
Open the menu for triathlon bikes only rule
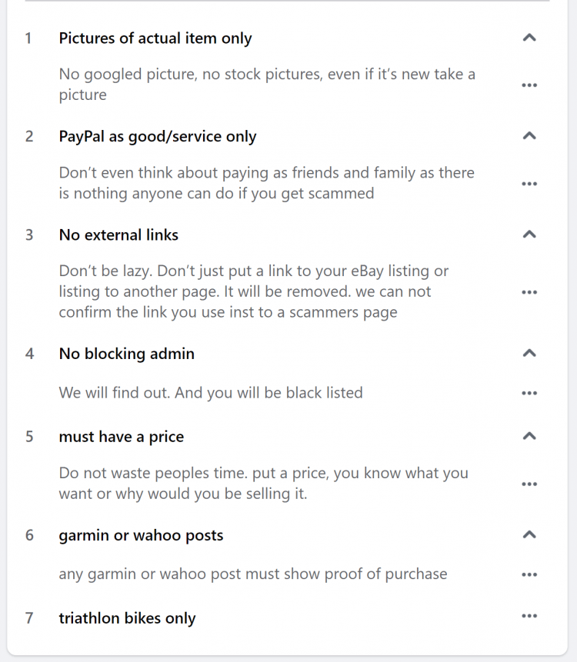coord(529,616)
